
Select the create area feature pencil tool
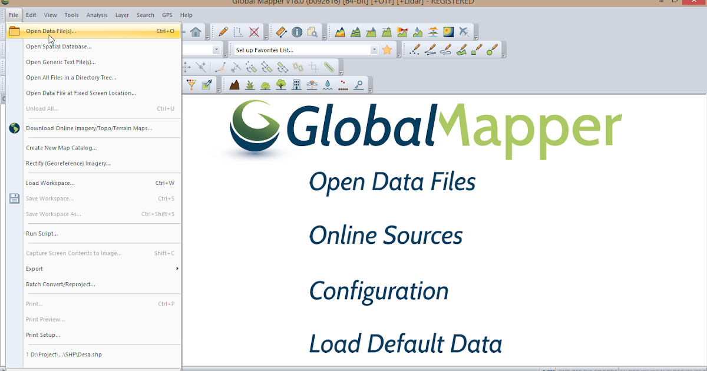pyautogui.click(x=461, y=50)
